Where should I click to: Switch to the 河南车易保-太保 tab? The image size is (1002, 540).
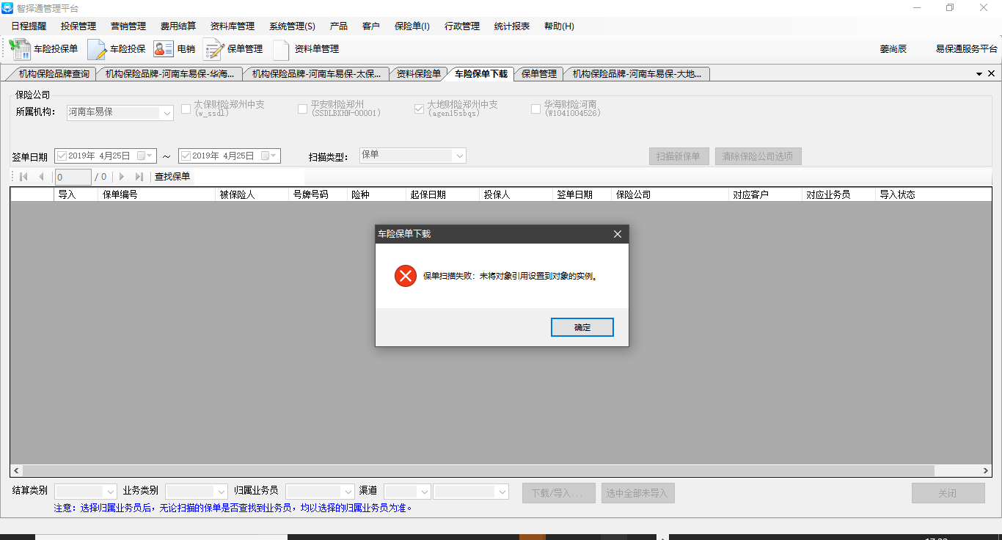pyautogui.click(x=317, y=74)
